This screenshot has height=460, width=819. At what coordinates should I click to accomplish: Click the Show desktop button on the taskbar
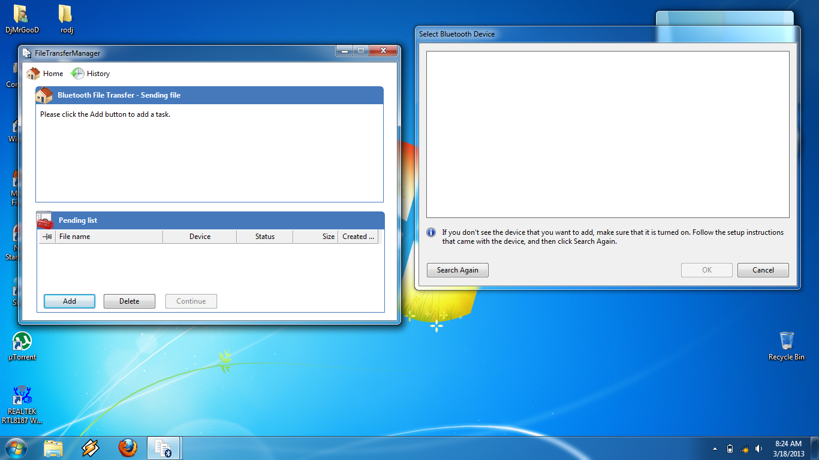(x=815, y=448)
